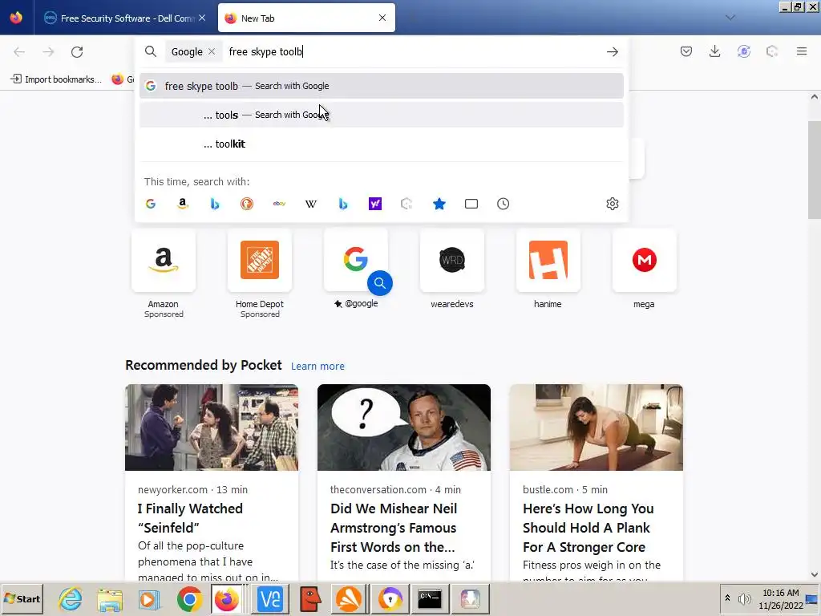Image resolution: width=821 pixels, height=616 pixels.
Task: Click the scrollbar up arrow
Action: [x=814, y=97]
